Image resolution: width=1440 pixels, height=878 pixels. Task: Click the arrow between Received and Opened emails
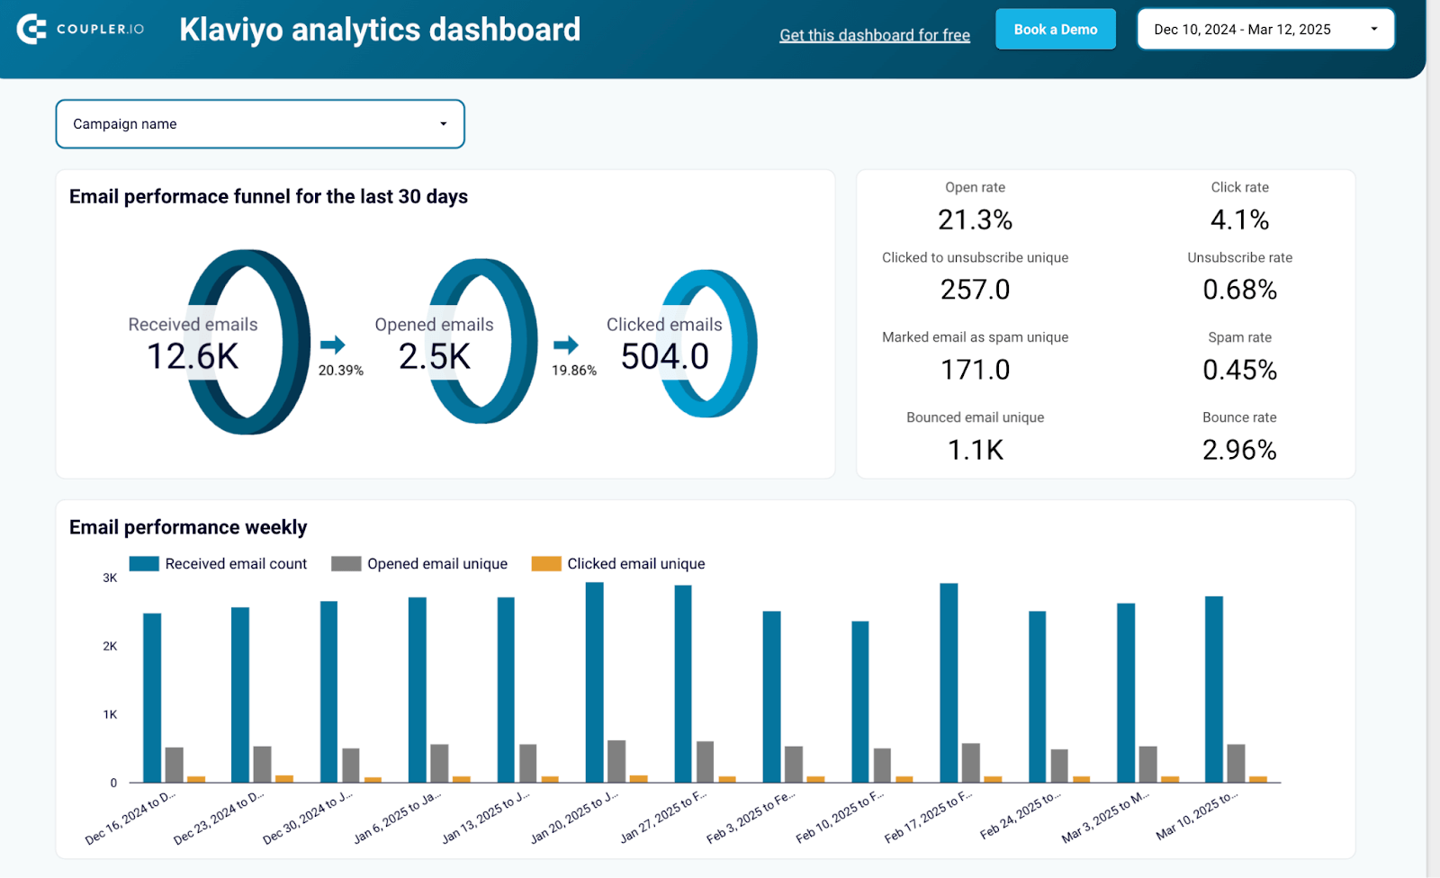334,345
